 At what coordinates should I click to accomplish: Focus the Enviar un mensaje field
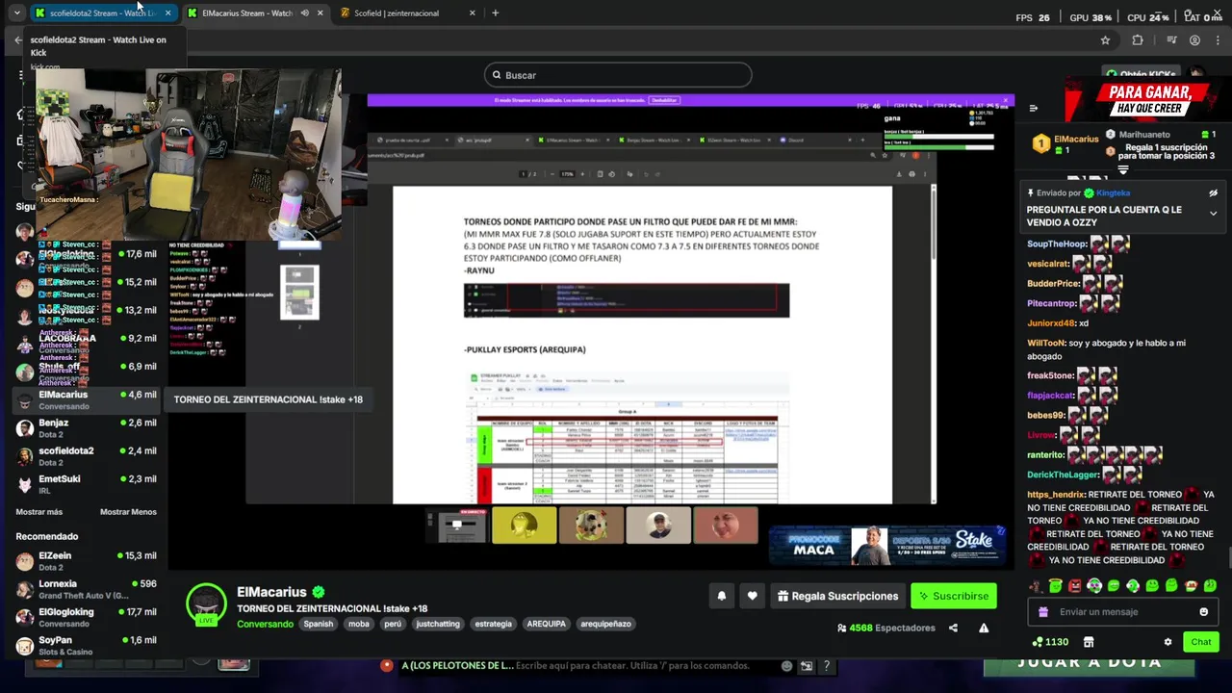pos(1121,612)
